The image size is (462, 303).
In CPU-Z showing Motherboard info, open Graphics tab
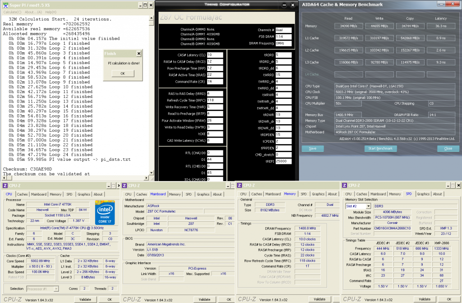[x=203, y=194]
